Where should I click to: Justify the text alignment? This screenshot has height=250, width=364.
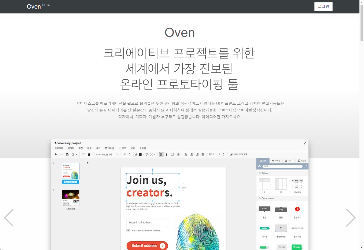tap(203, 155)
